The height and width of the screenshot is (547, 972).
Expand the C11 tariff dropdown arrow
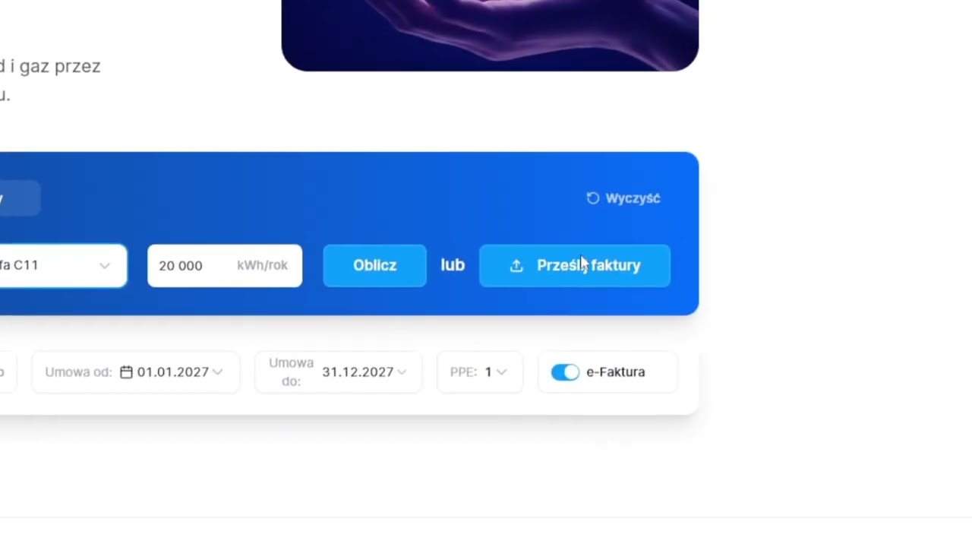(x=105, y=265)
